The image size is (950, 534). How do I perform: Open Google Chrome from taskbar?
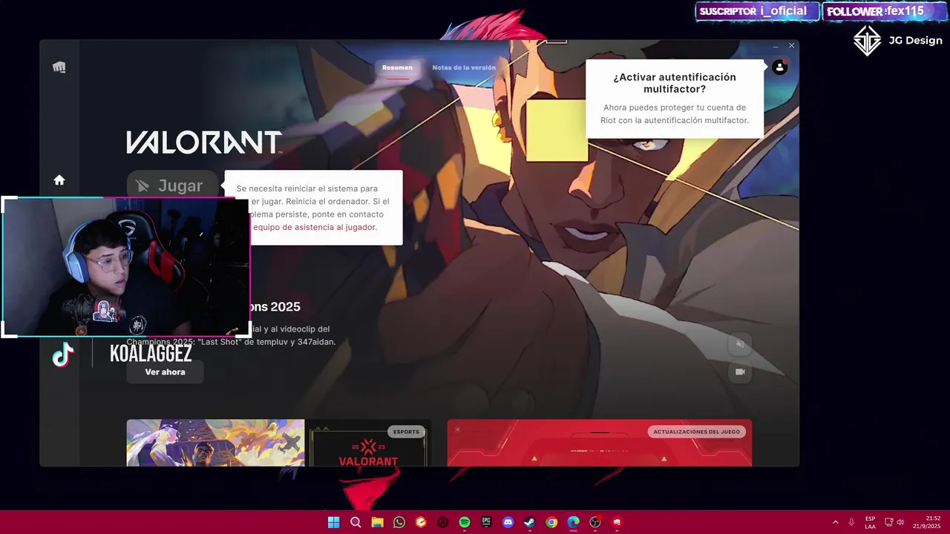tap(551, 522)
